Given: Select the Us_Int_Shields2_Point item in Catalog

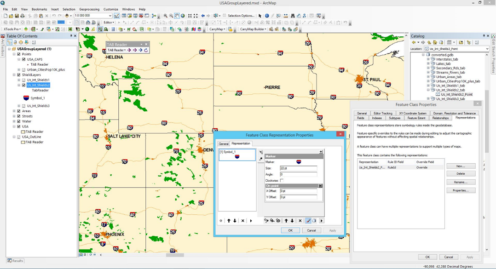Looking at the screenshot, I should [x=456, y=94].
